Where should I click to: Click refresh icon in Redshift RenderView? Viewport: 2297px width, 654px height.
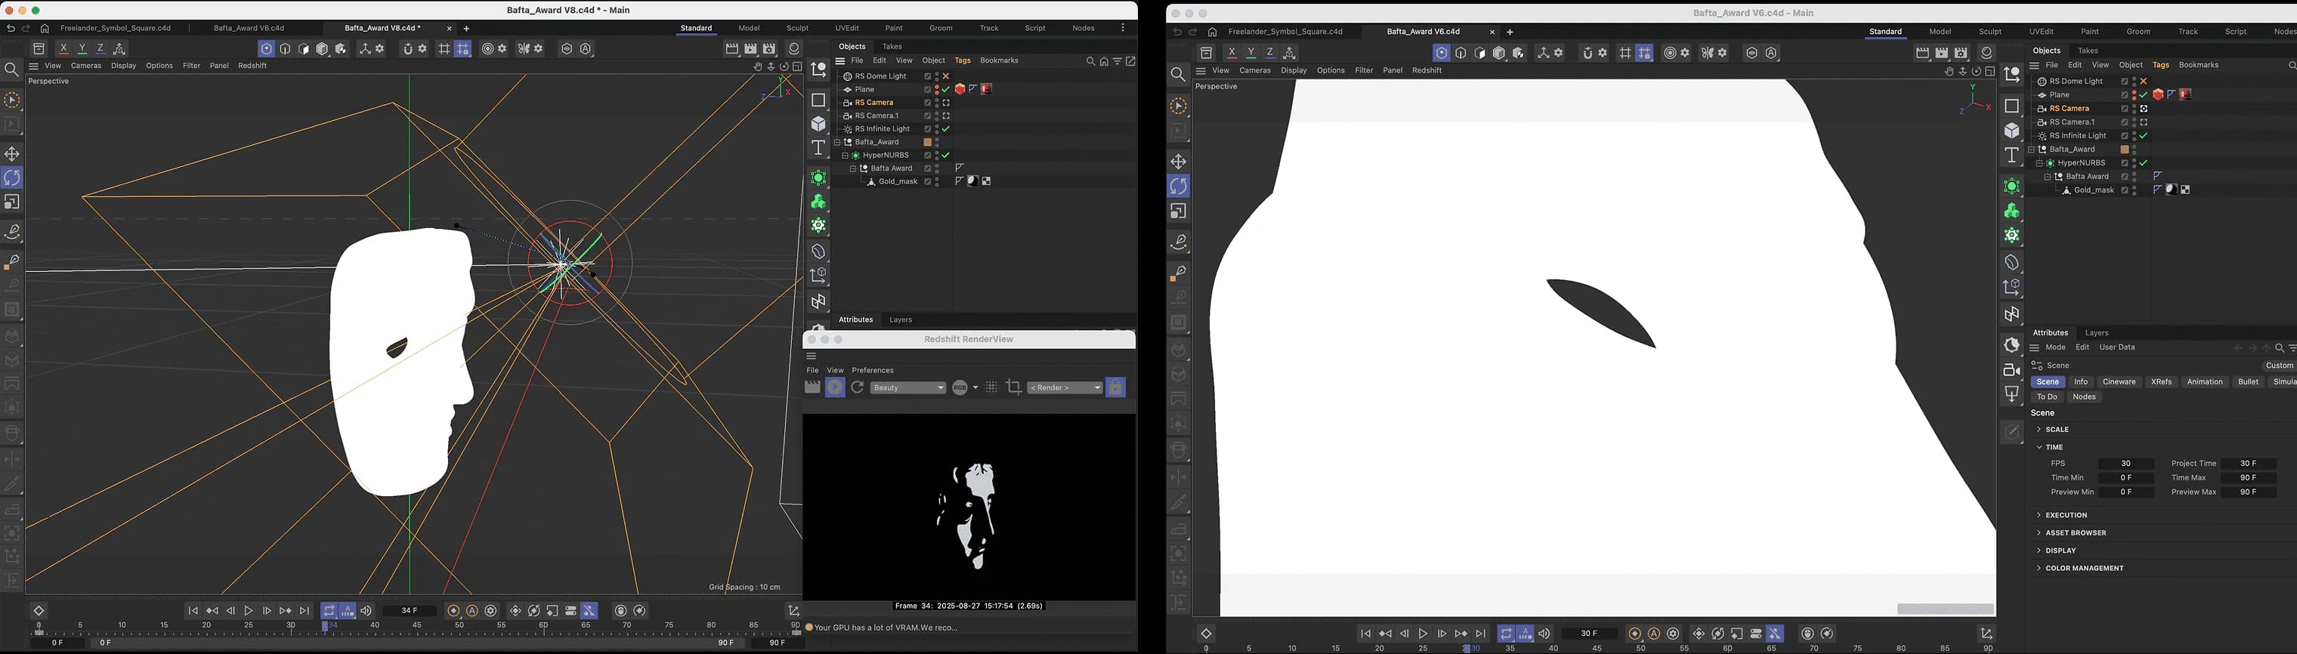[x=858, y=387]
